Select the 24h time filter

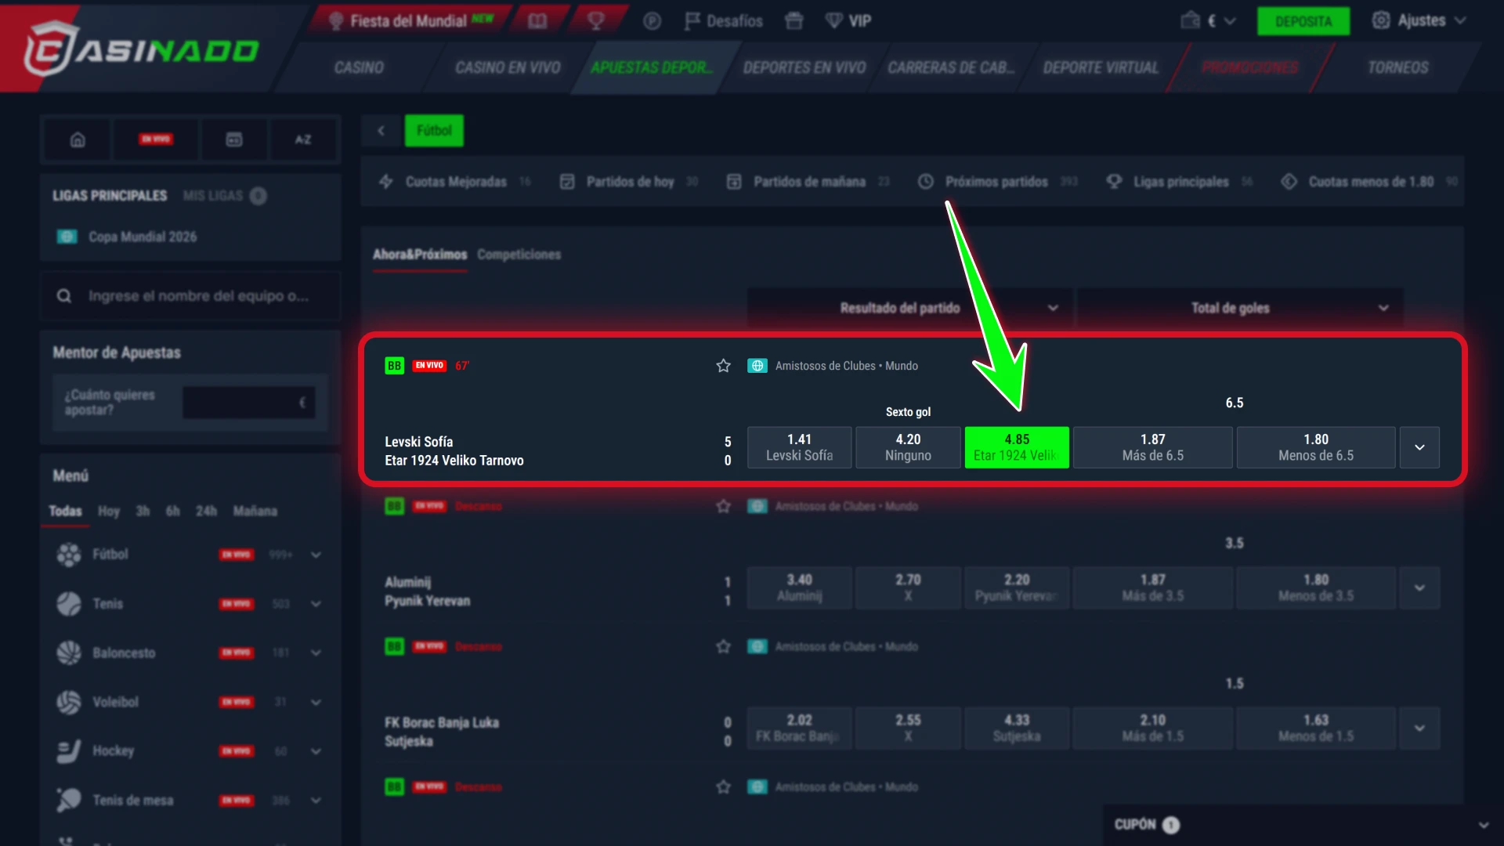[206, 512]
